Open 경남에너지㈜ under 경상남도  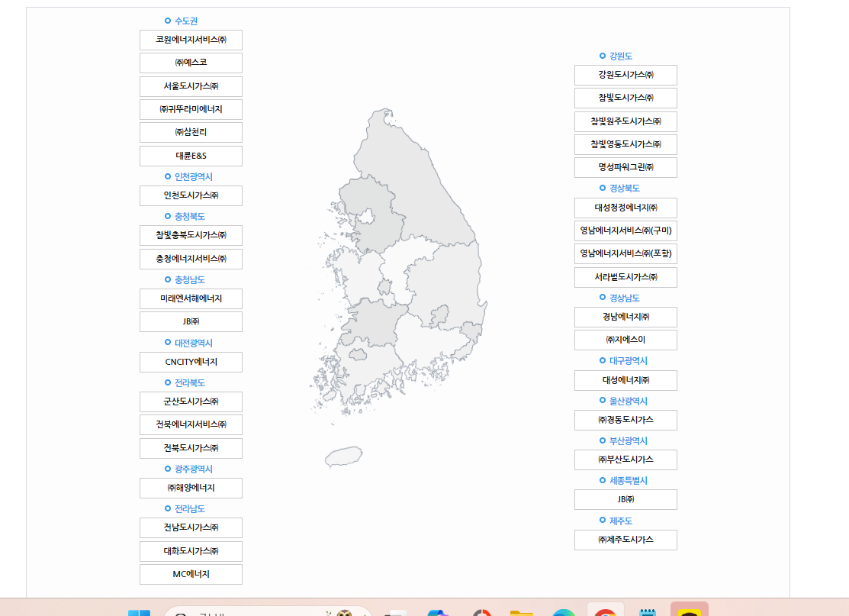pos(625,317)
